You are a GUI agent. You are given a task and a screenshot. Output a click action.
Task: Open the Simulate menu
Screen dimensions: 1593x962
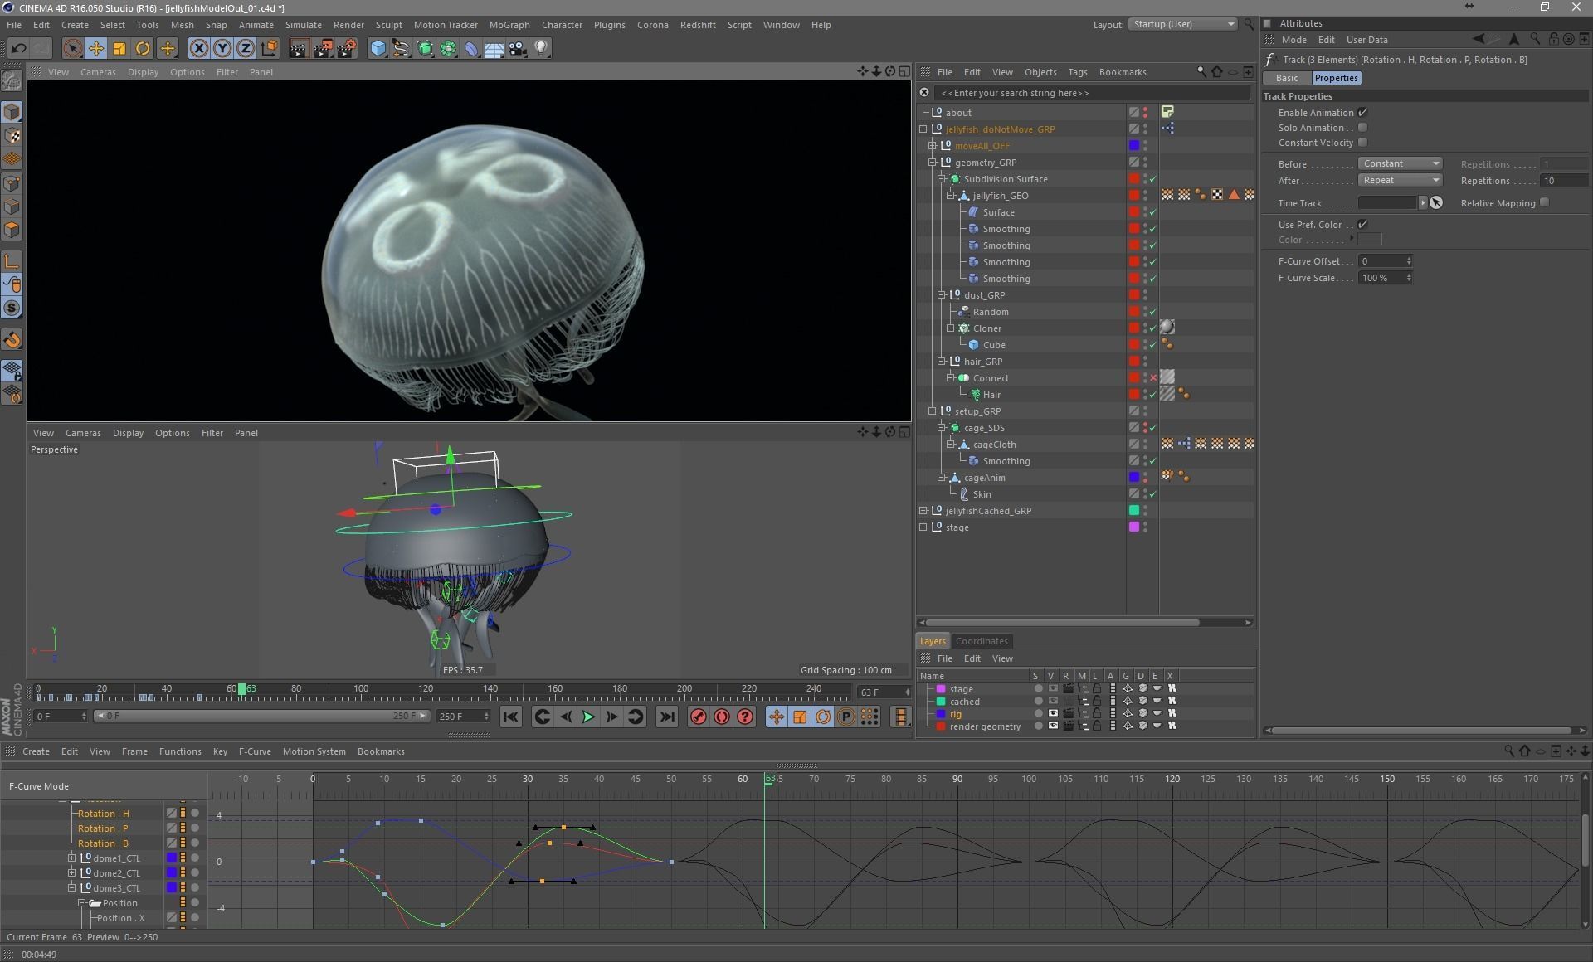303,25
